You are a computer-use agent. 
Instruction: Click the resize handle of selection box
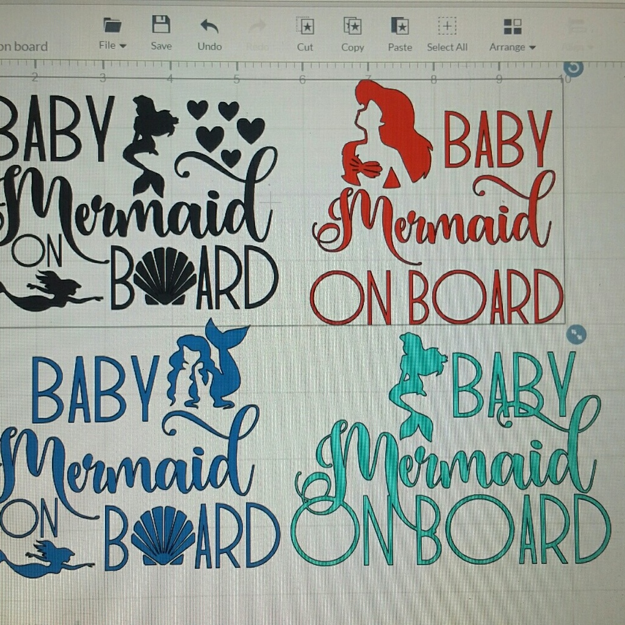tap(576, 334)
